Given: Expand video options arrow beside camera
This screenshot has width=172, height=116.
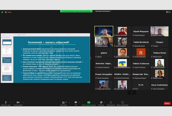Looking at the screenshot, I should [23, 102].
